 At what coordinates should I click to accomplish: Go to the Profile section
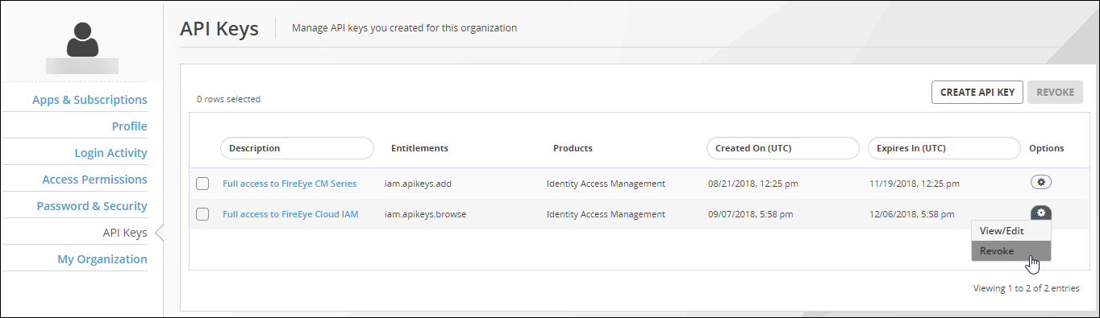click(x=129, y=126)
